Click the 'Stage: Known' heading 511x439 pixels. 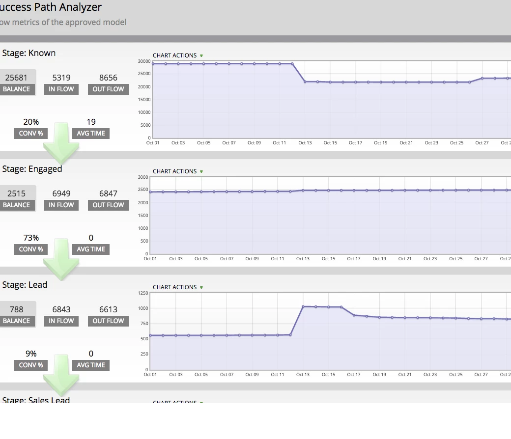coord(28,53)
